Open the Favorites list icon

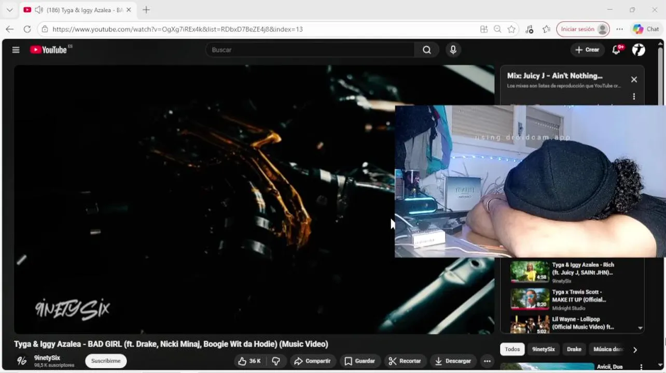point(546,29)
